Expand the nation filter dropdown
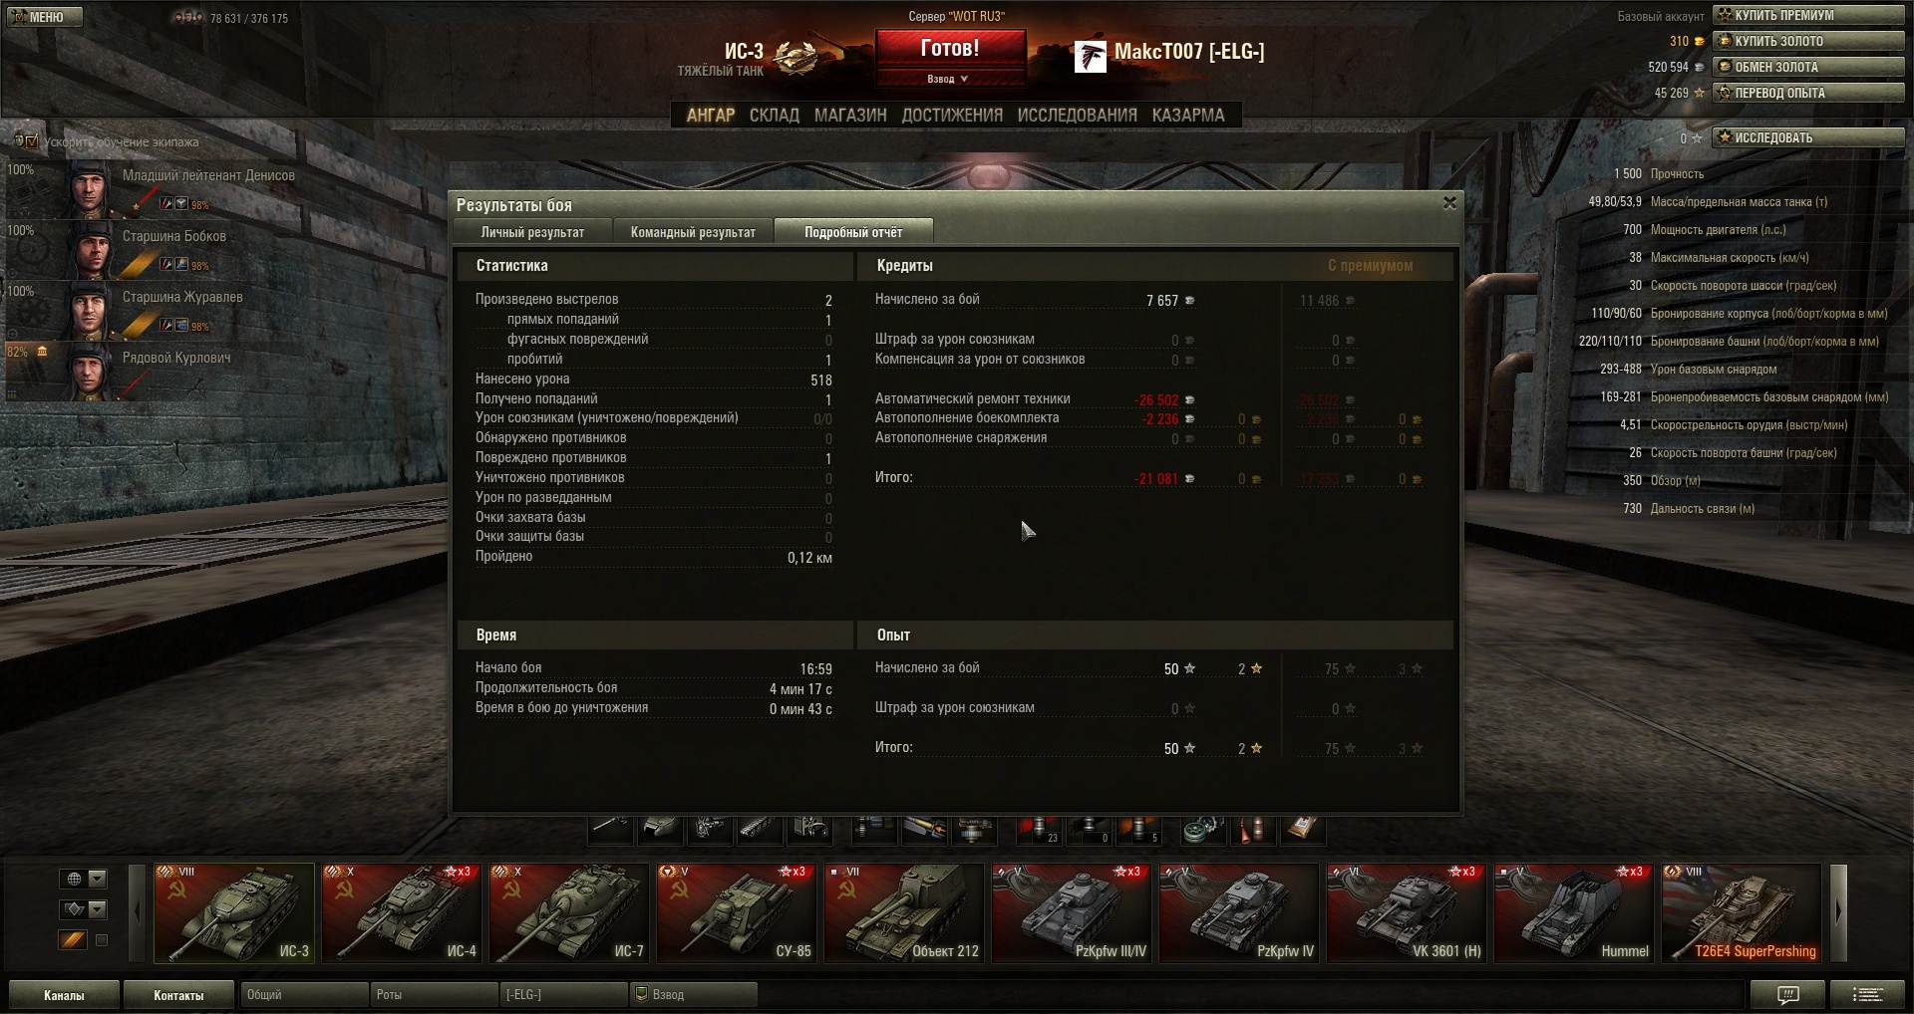1914x1014 pixels. (x=97, y=879)
